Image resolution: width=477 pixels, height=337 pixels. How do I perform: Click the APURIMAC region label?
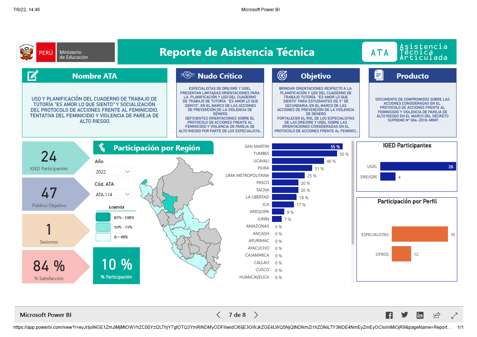pos(259,241)
